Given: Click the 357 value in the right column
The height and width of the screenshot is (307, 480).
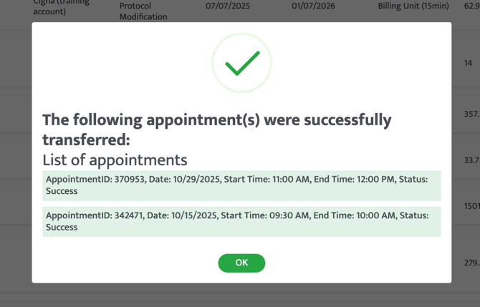Looking at the screenshot, I should [x=471, y=114].
